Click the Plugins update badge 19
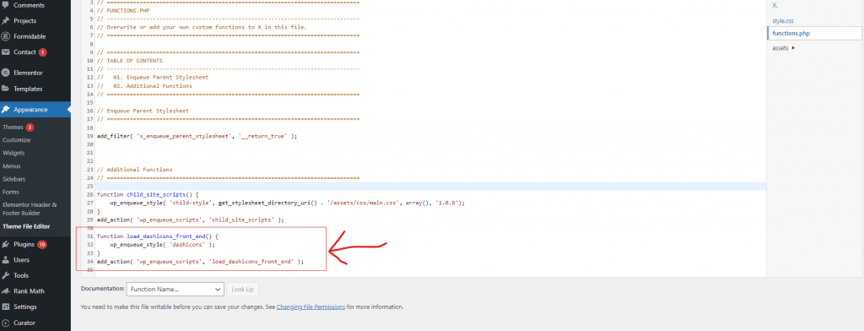Screen dimensions: 864x331 (x=41, y=244)
